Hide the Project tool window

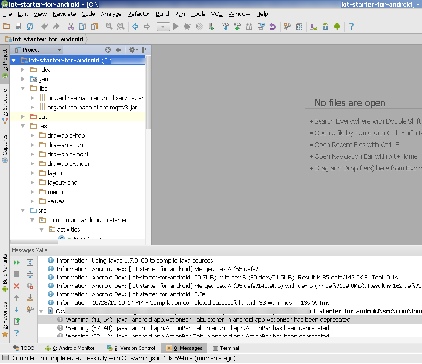145,50
